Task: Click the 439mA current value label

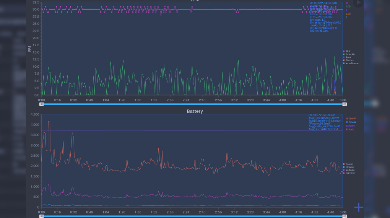Action: [x=349, y=129]
